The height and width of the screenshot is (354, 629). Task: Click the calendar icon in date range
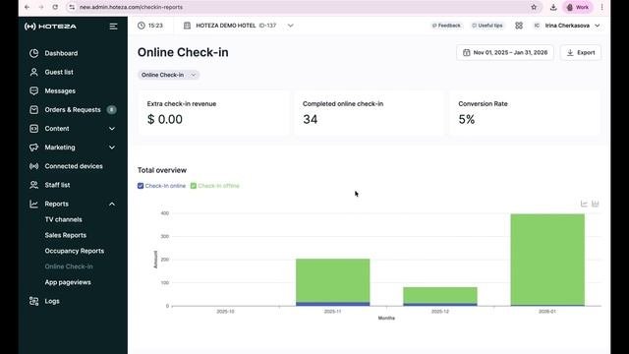click(466, 52)
